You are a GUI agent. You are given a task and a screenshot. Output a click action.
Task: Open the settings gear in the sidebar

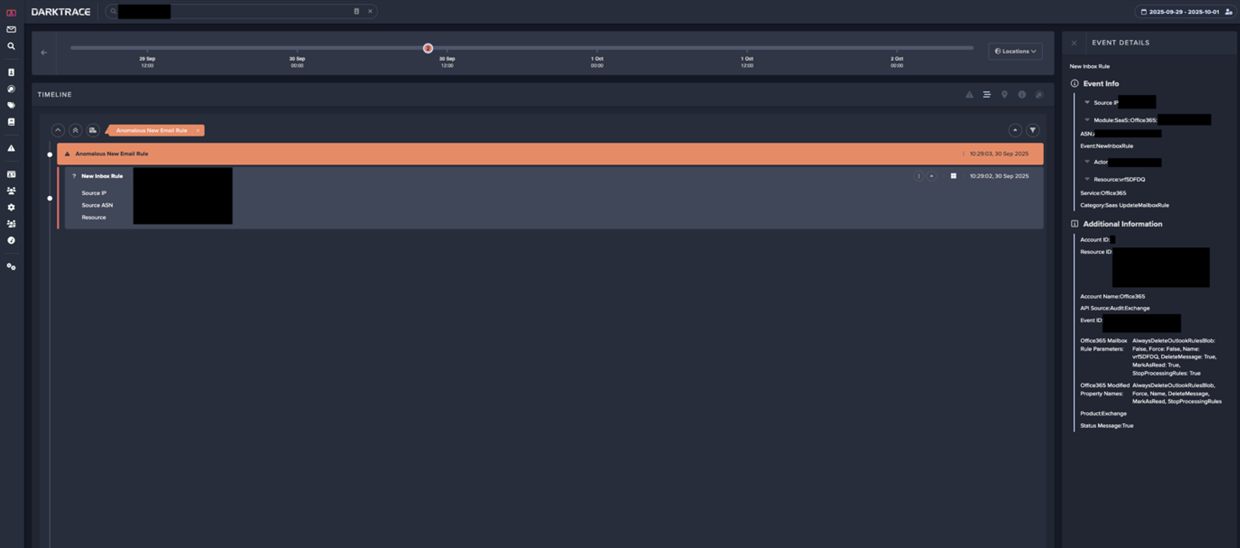[x=11, y=207]
